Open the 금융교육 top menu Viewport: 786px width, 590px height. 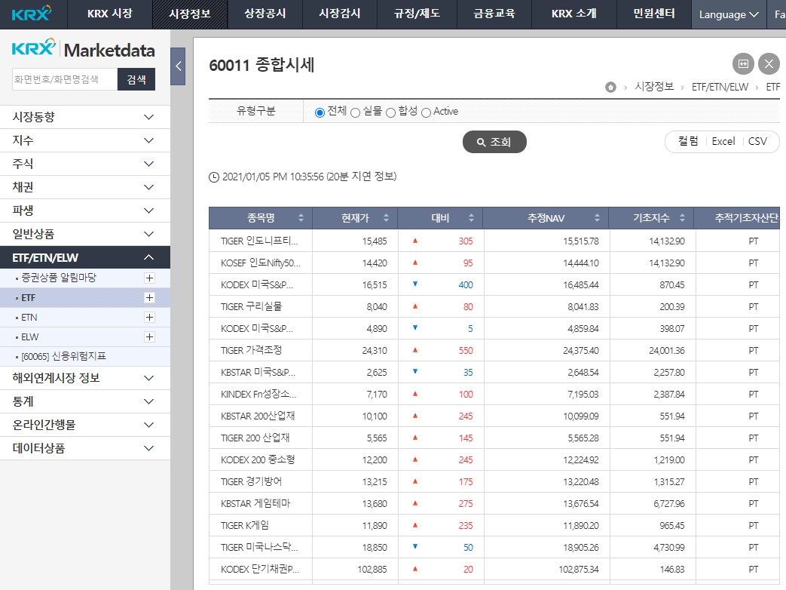point(494,14)
